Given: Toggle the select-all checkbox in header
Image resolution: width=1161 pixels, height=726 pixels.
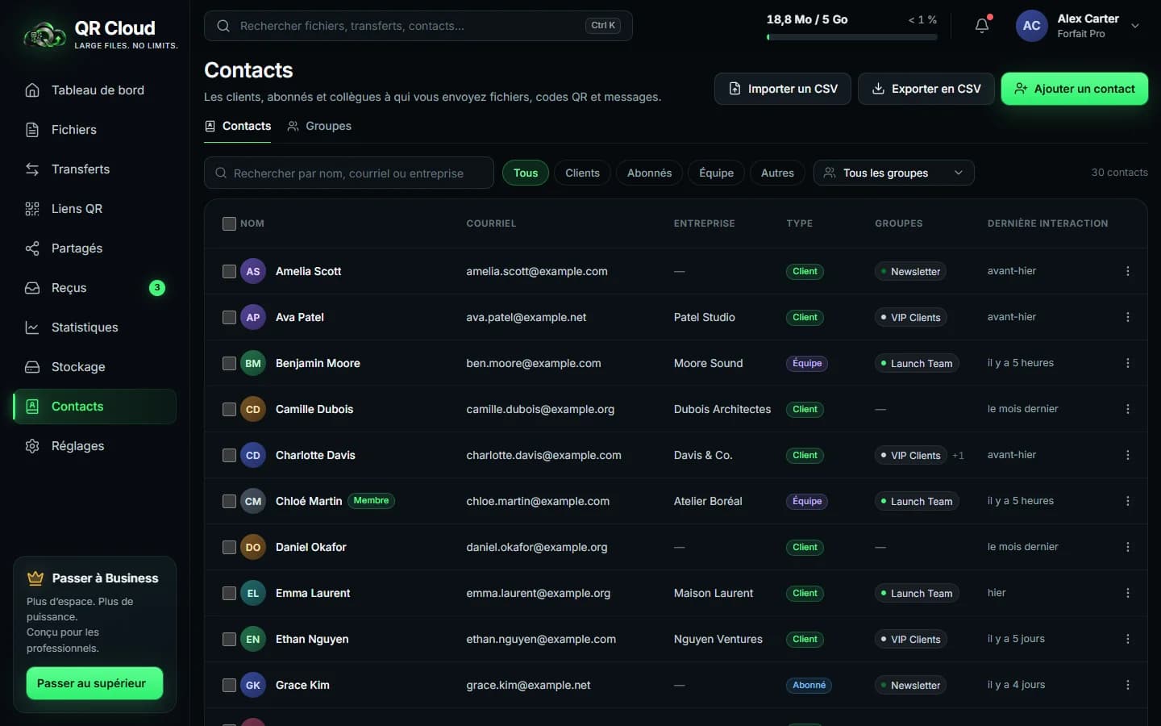Looking at the screenshot, I should [x=229, y=223].
